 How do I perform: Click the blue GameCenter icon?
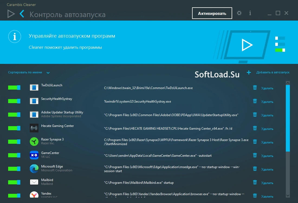34,155
